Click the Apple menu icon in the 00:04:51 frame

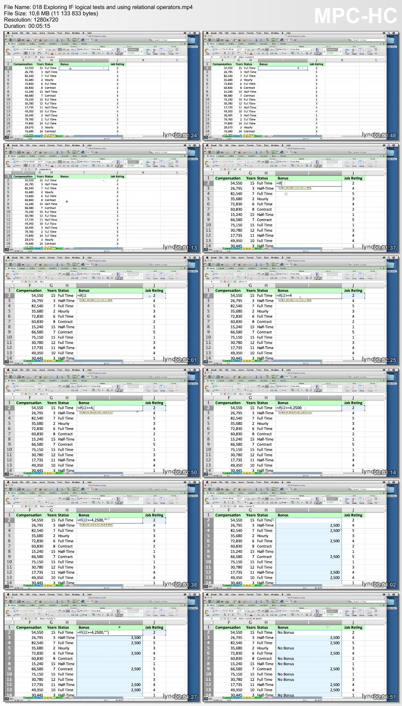click(x=207, y=594)
